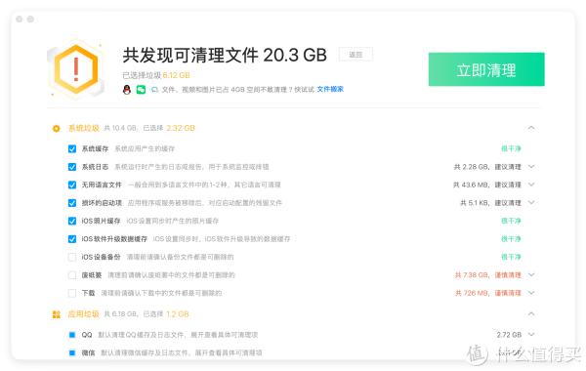Uncheck the iOS软件升级数据缓存 checkbox

[72, 239]
